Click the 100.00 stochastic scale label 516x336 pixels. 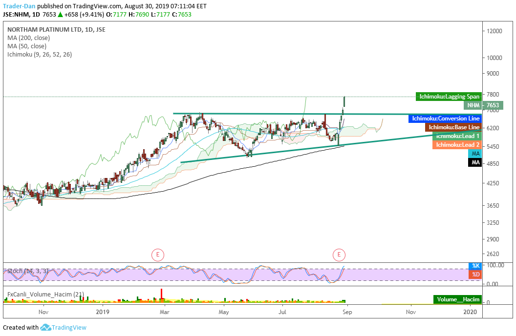tap(495, 265)
